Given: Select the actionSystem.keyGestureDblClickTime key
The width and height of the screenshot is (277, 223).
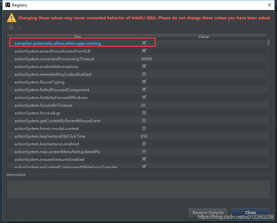Looking at the screenshot, I should click(x=50, y=136).
